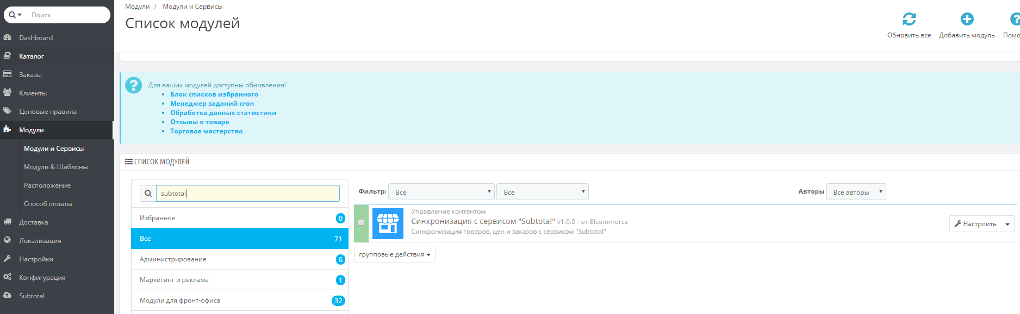This screenshot has height=314, width=1020.
Task: Focus the sidebar Поиск search field
Action: [68, 15]
